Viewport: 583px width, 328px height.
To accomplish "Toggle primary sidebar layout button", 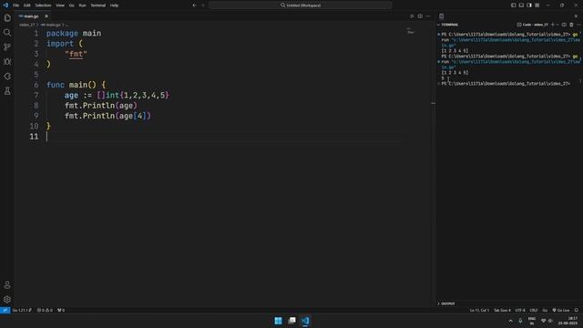I will [514, 5].
